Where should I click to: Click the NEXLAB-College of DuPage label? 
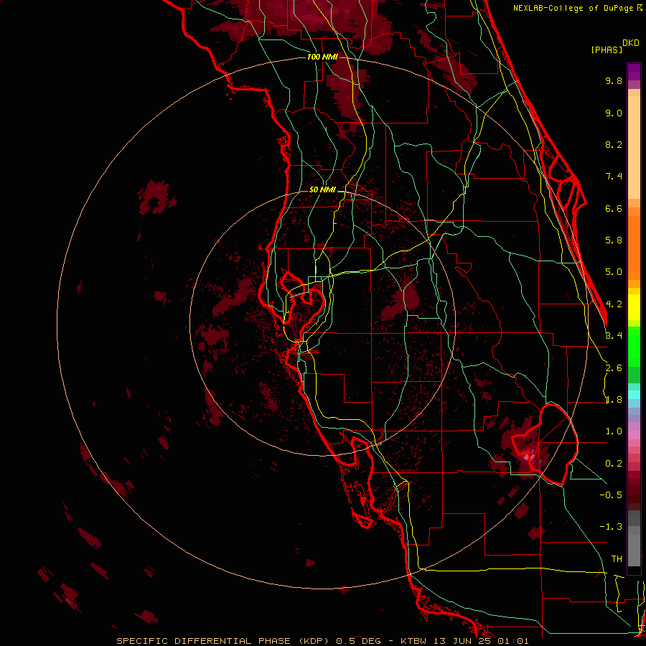574,8
